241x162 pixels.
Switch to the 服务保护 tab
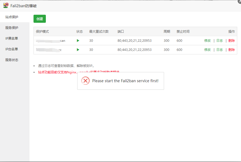click(x=12, y=28)
